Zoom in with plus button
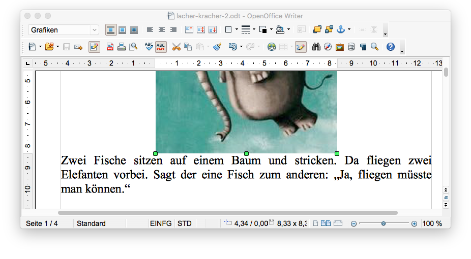The height and width of the screenshot is (259, 471). coord(414,224)
